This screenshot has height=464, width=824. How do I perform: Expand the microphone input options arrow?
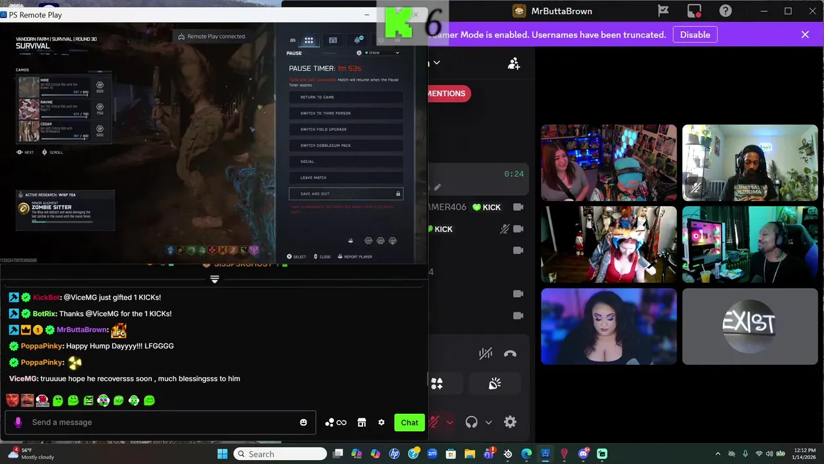point(450,422)
